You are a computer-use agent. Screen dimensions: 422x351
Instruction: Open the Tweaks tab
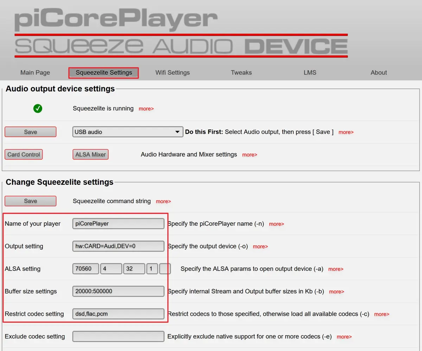click(x=241, y=73)
